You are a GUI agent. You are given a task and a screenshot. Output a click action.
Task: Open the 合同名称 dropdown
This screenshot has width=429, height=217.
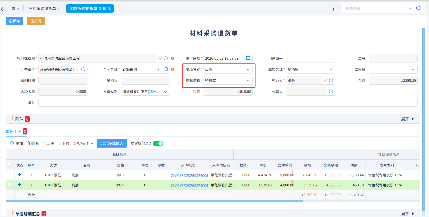(x=141, y=69)
